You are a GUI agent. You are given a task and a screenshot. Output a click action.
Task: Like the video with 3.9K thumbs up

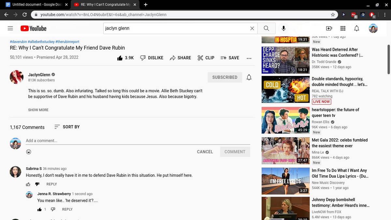(x=125, y=58)
